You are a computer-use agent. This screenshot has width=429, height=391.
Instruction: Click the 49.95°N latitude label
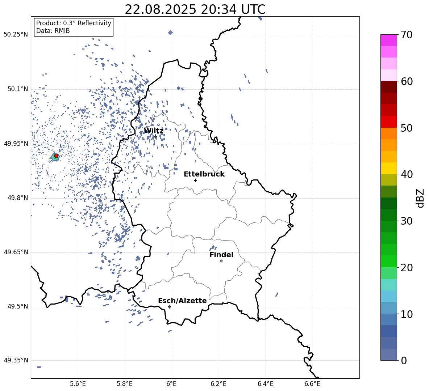16,144
